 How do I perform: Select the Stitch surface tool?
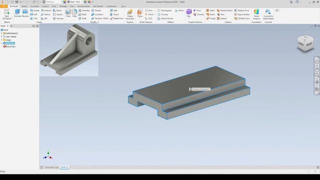210,10
